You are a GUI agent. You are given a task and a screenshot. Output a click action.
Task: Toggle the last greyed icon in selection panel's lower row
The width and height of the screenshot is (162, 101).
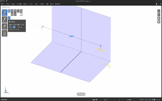(18, 29)
